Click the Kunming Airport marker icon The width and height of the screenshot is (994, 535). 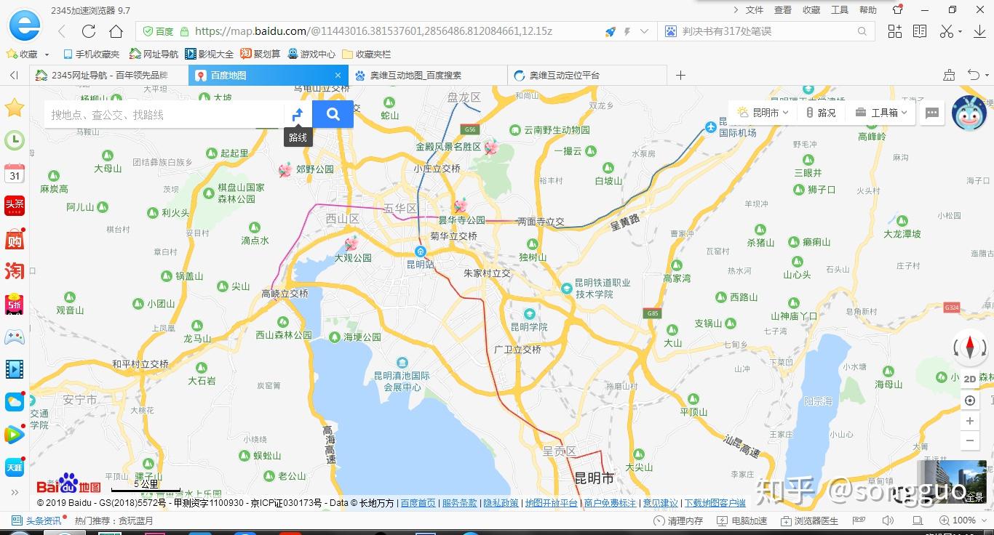point(711,127)
